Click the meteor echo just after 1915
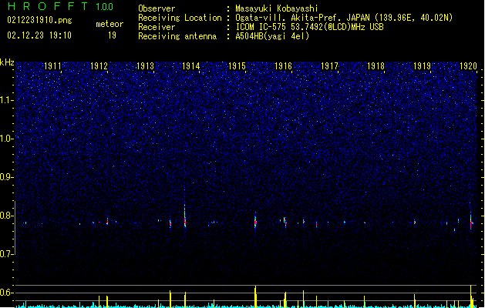The height and width of the screenshot is (308, 485). 255,221
